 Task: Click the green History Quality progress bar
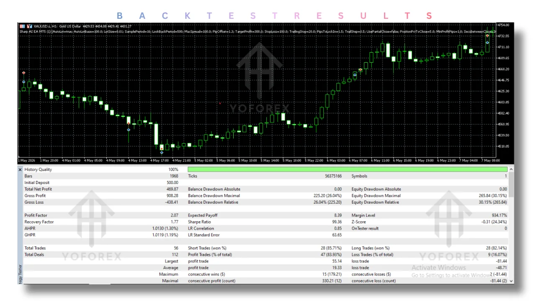[x=348, y=169]
